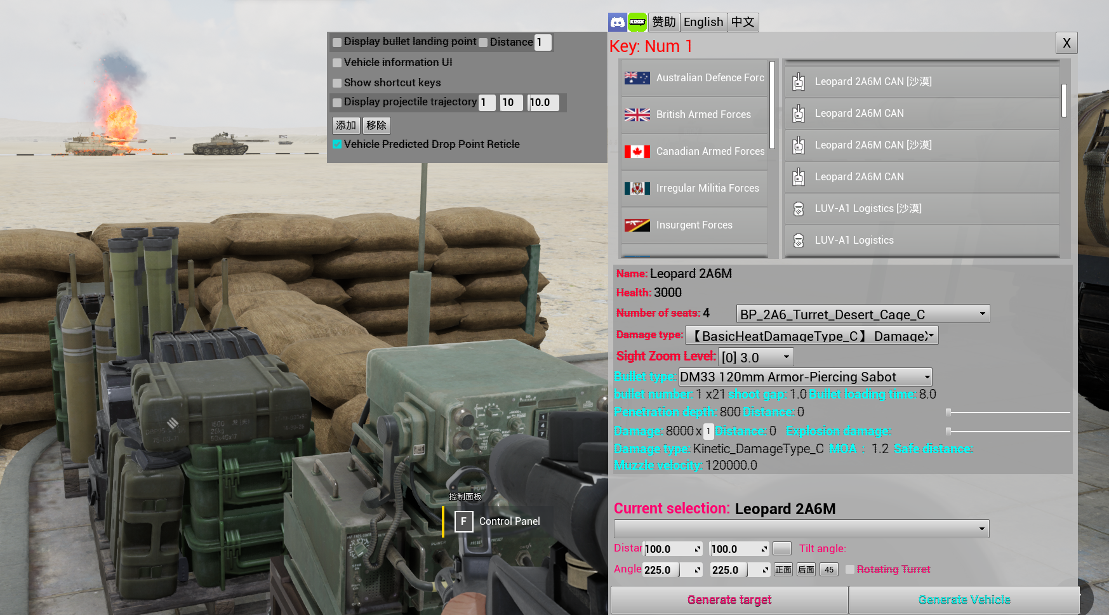Image resolution: width=1109 pixels, height=615 pixels.
Task: Open the BP_2A6_Turret_Desert_Cage_C dropdown
Action: tap(863, 314)
